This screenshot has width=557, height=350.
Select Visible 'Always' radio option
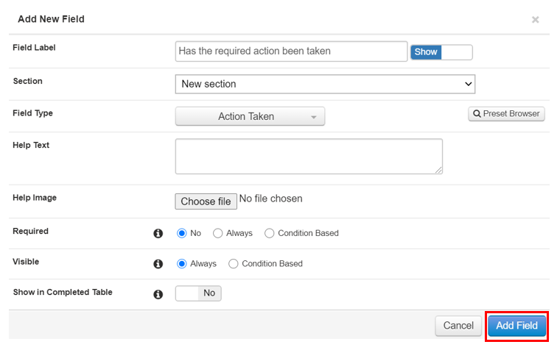pyautogui.click(x=182, y=263)
